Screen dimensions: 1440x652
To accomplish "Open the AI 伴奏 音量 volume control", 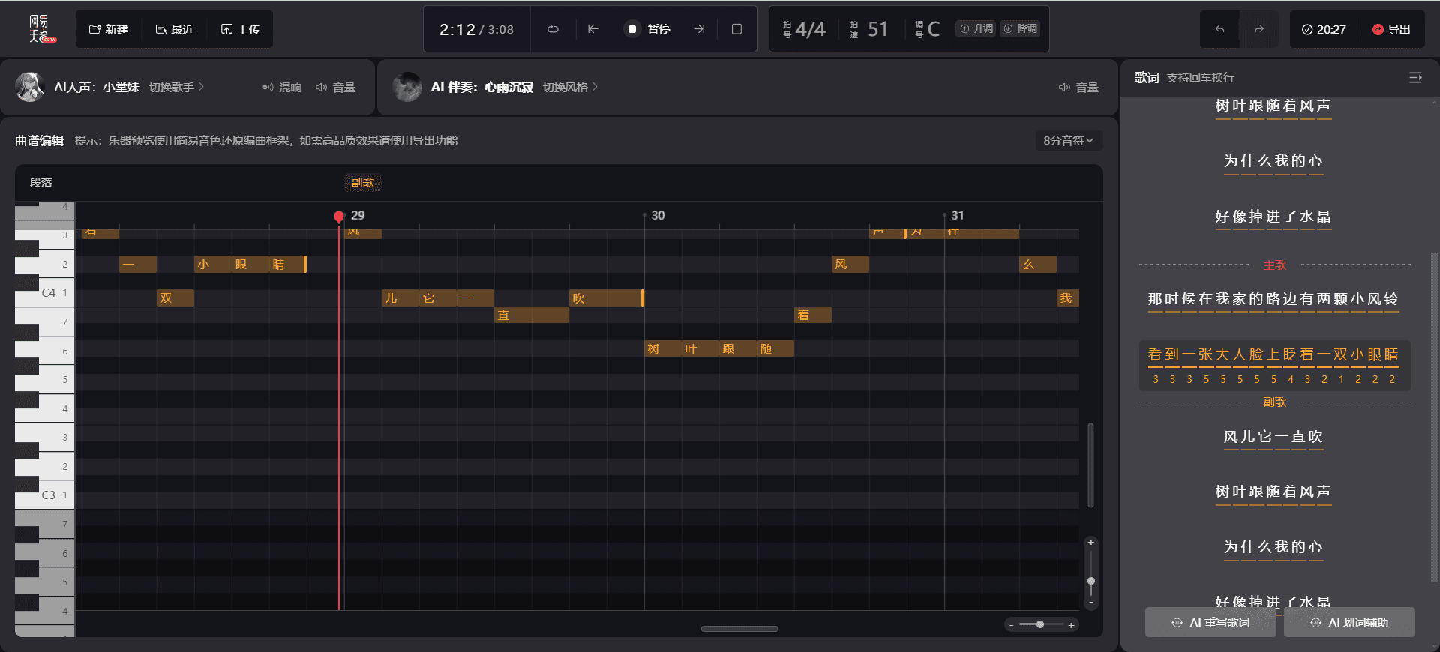I will [1078, 88].
